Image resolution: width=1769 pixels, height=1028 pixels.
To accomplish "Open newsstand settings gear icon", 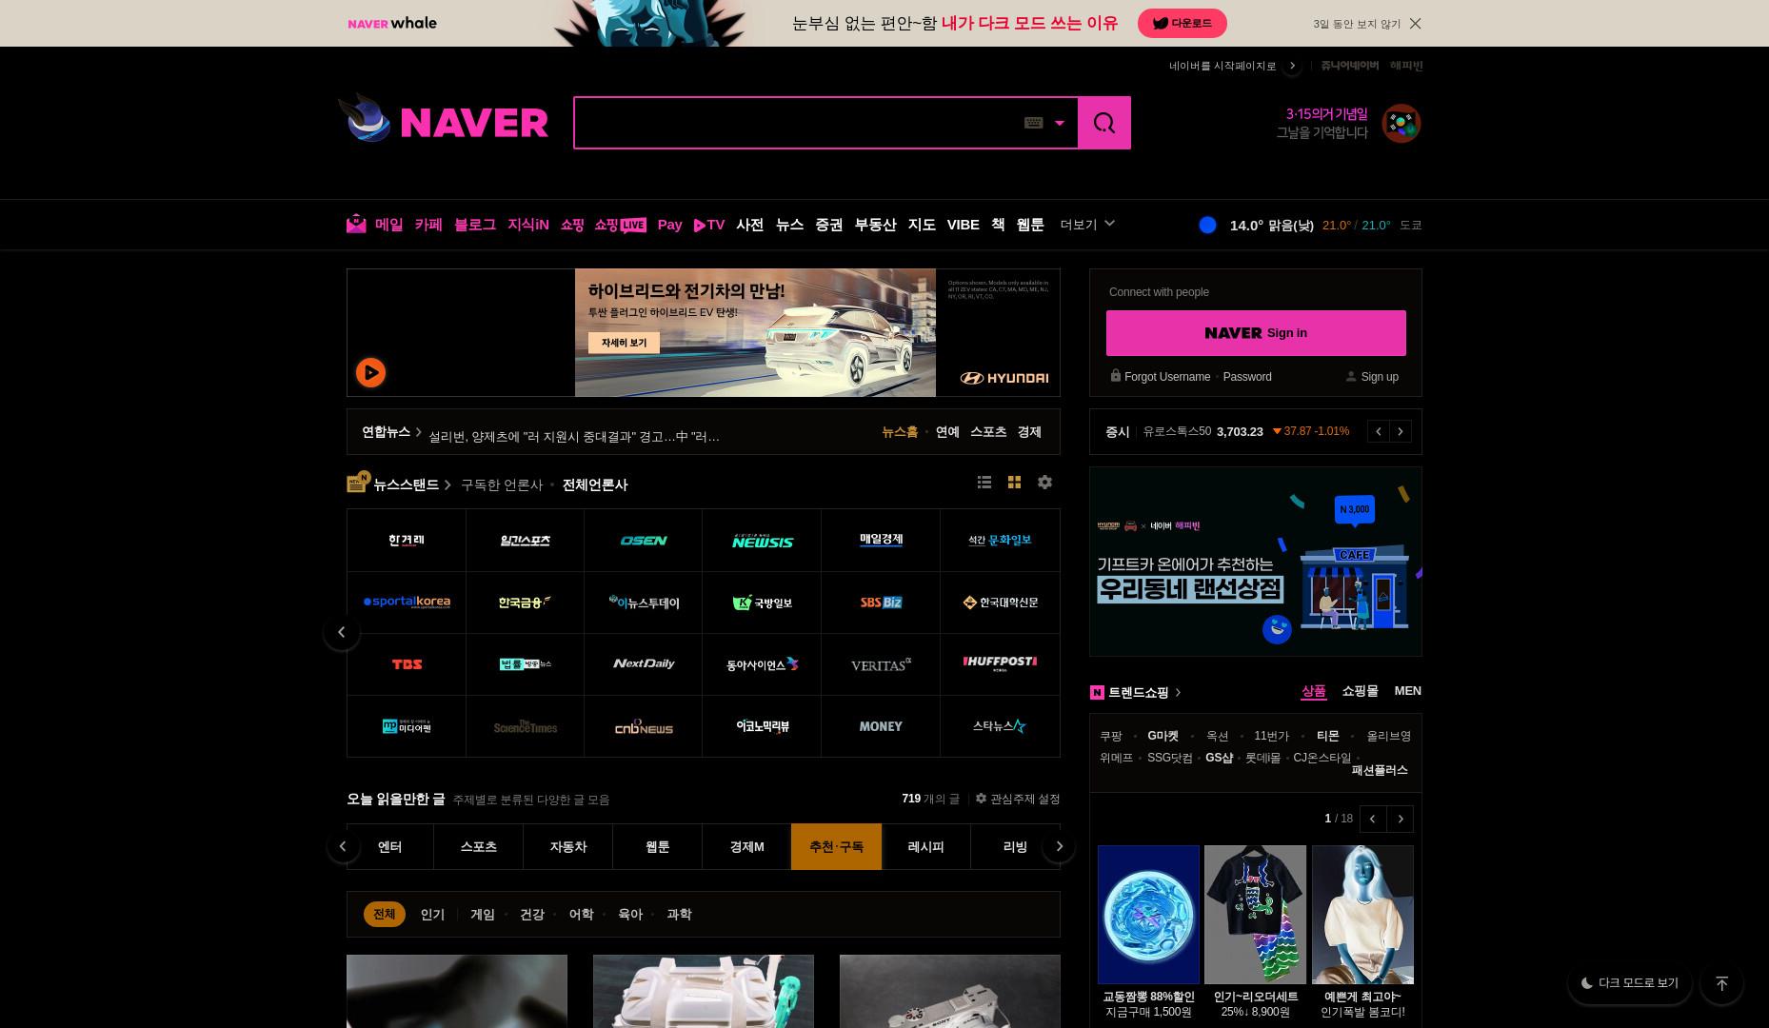I will click(x=1044, y=483).
